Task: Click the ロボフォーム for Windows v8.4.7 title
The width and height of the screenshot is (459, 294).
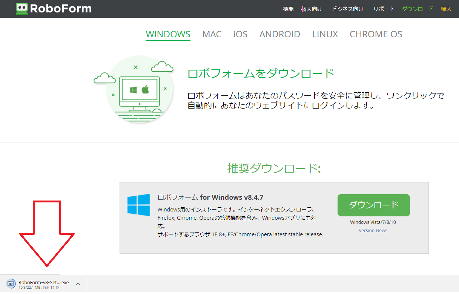Action: [210, 197]
